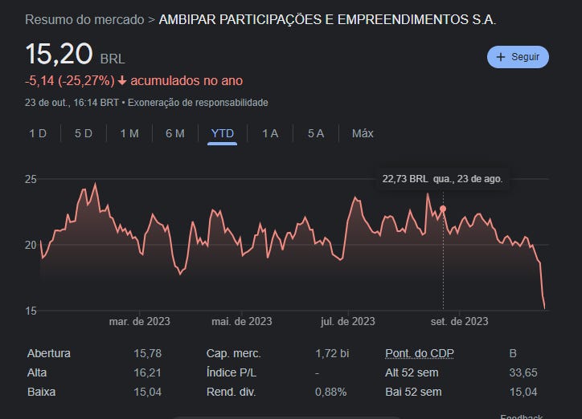Click the Alta label

(x=37, y=372)
